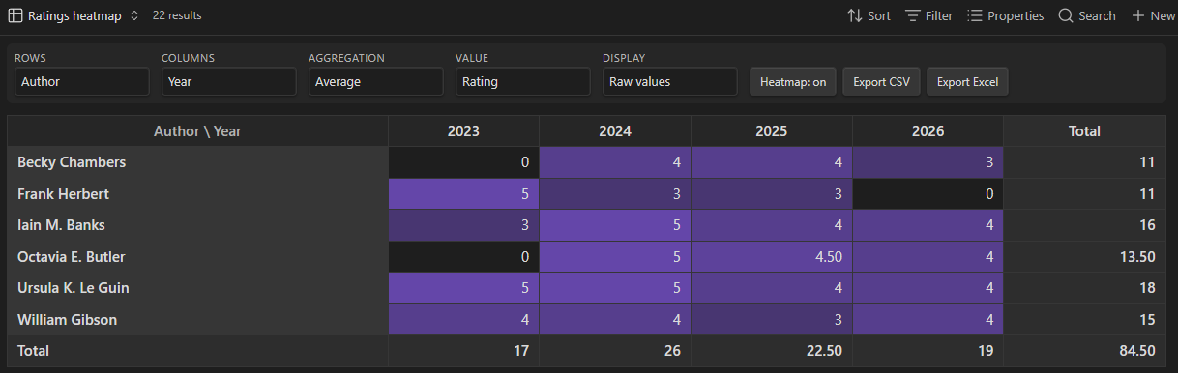
Task: Click the Total column header
Action: click(1085, 131)
